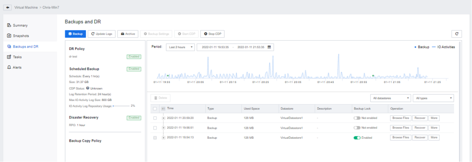Tick the select-all checkbox in table header

point(155,109)
